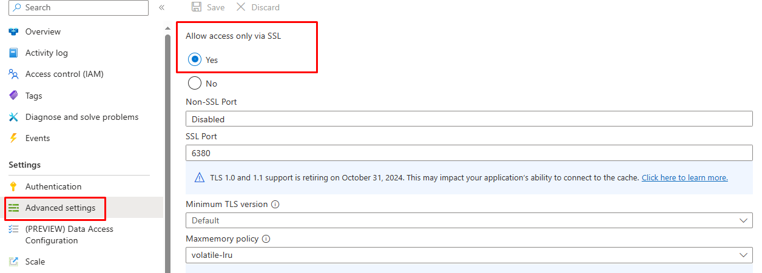
Task: Select Yes for SSL-only access
Action: (x=195, y=59)
